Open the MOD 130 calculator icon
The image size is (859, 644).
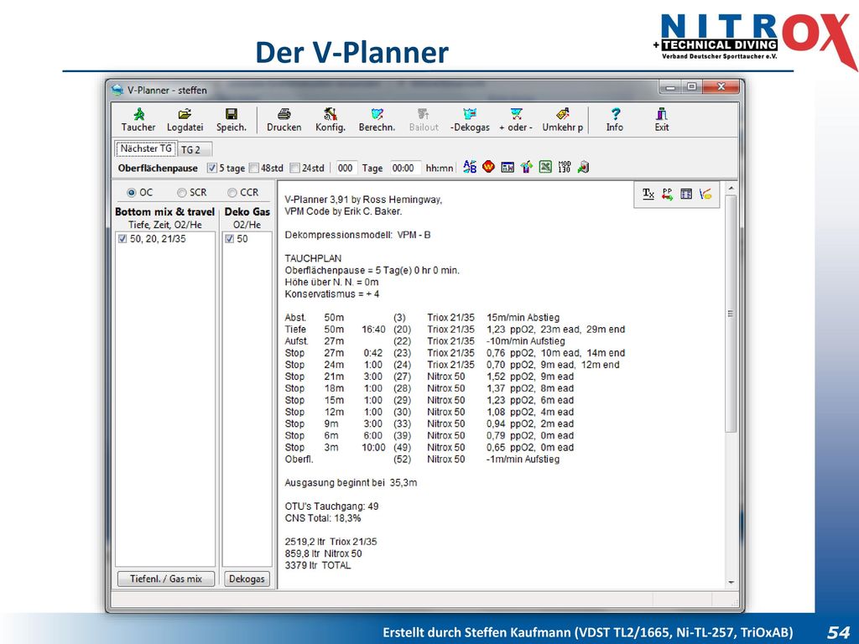coord(565,167)
